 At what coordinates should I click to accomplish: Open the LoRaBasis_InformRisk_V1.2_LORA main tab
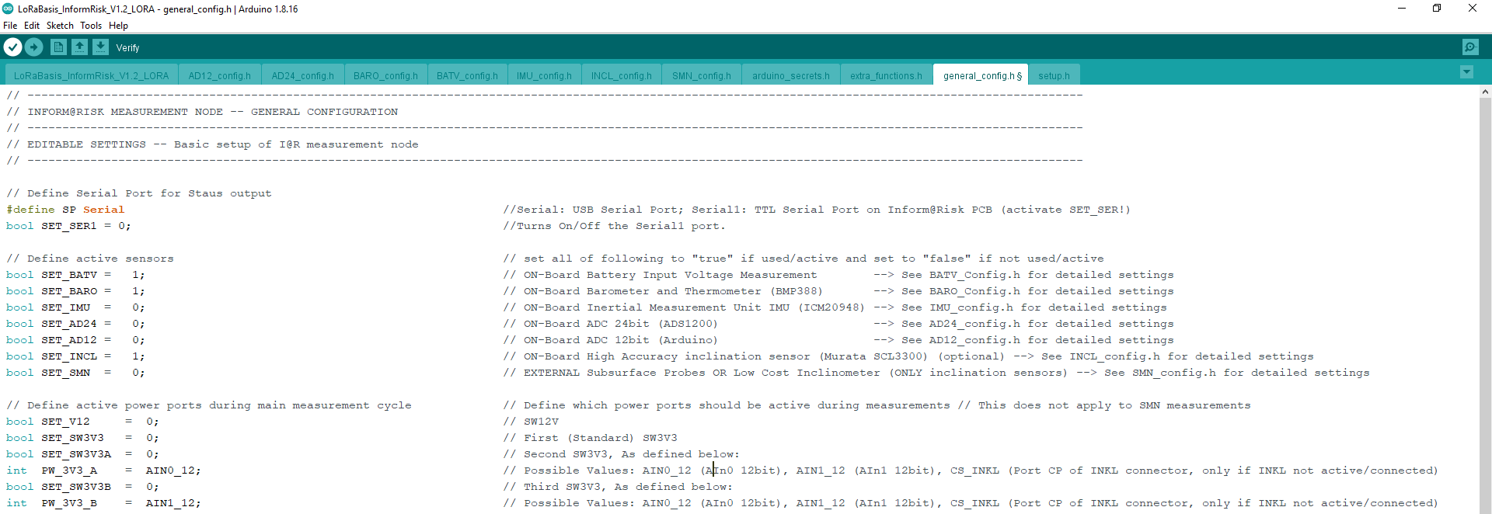tap(91, 75)
